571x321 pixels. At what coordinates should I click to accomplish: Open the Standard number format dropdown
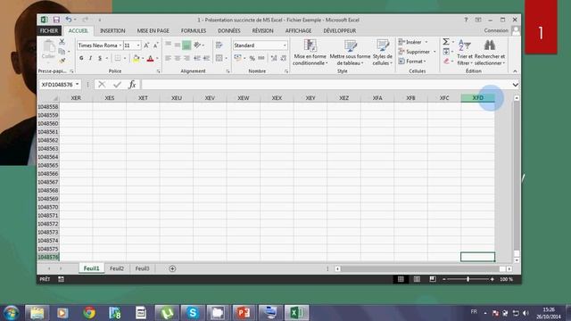(x=285, y=45)
